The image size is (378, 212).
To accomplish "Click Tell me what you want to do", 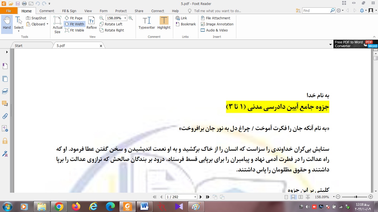I will tap(217, 11).
